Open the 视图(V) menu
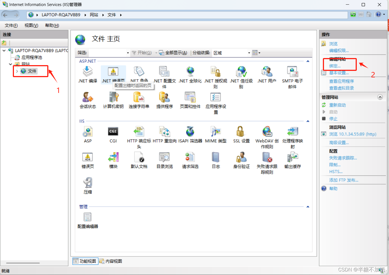The image size is (389, 275). click(x=31, y=25)
